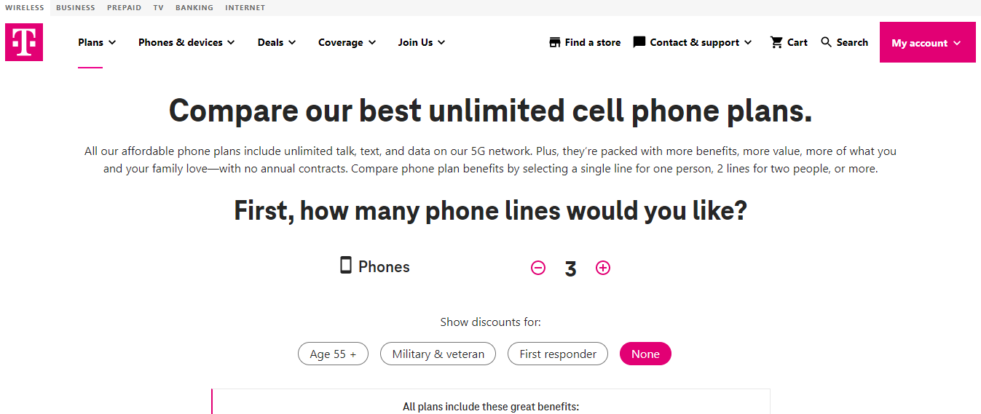Viewport: 981px width, 414px height.
Task: Click the Contact & support chat icon
Action: pos(639,42)
